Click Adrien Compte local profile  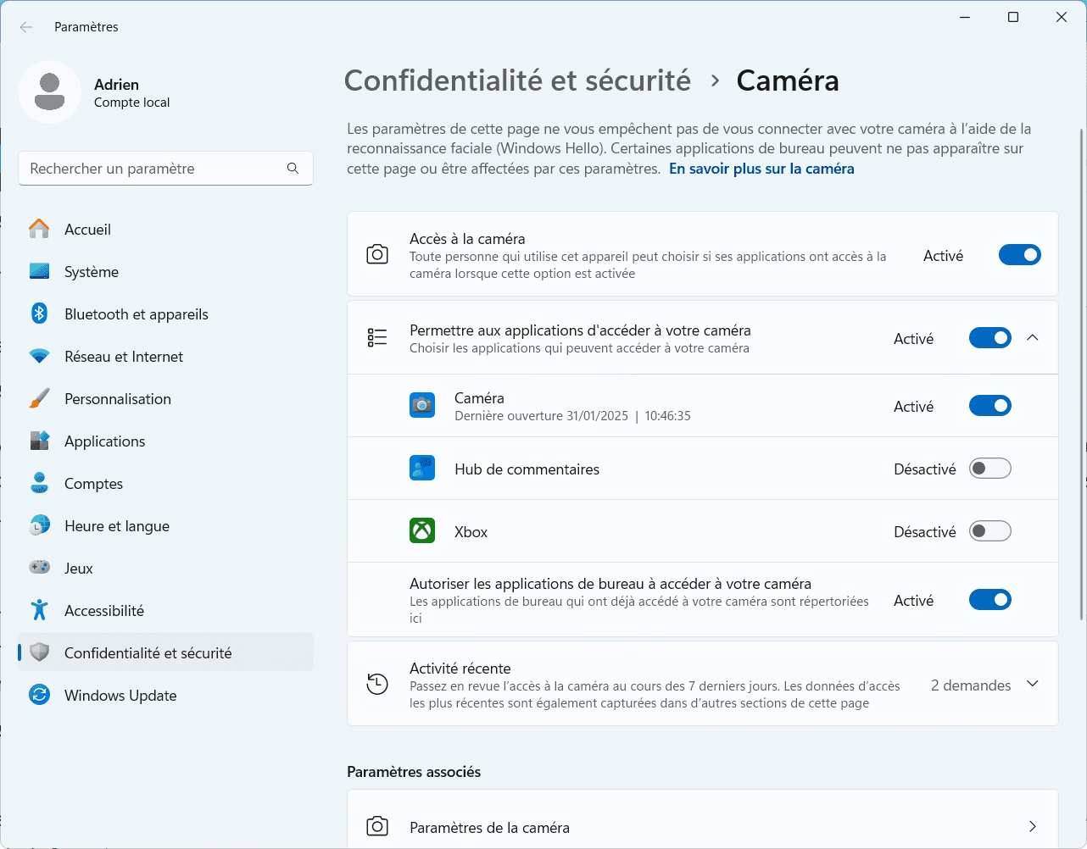tap(95, 92)
